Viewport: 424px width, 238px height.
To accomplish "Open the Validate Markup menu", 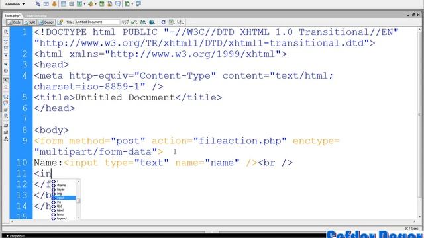I will click(134, 22).
